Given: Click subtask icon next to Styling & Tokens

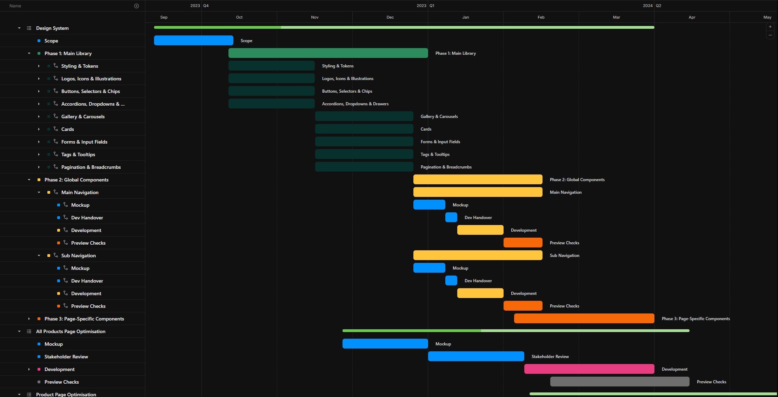Looking at the screenshot, I should point(56,66).
